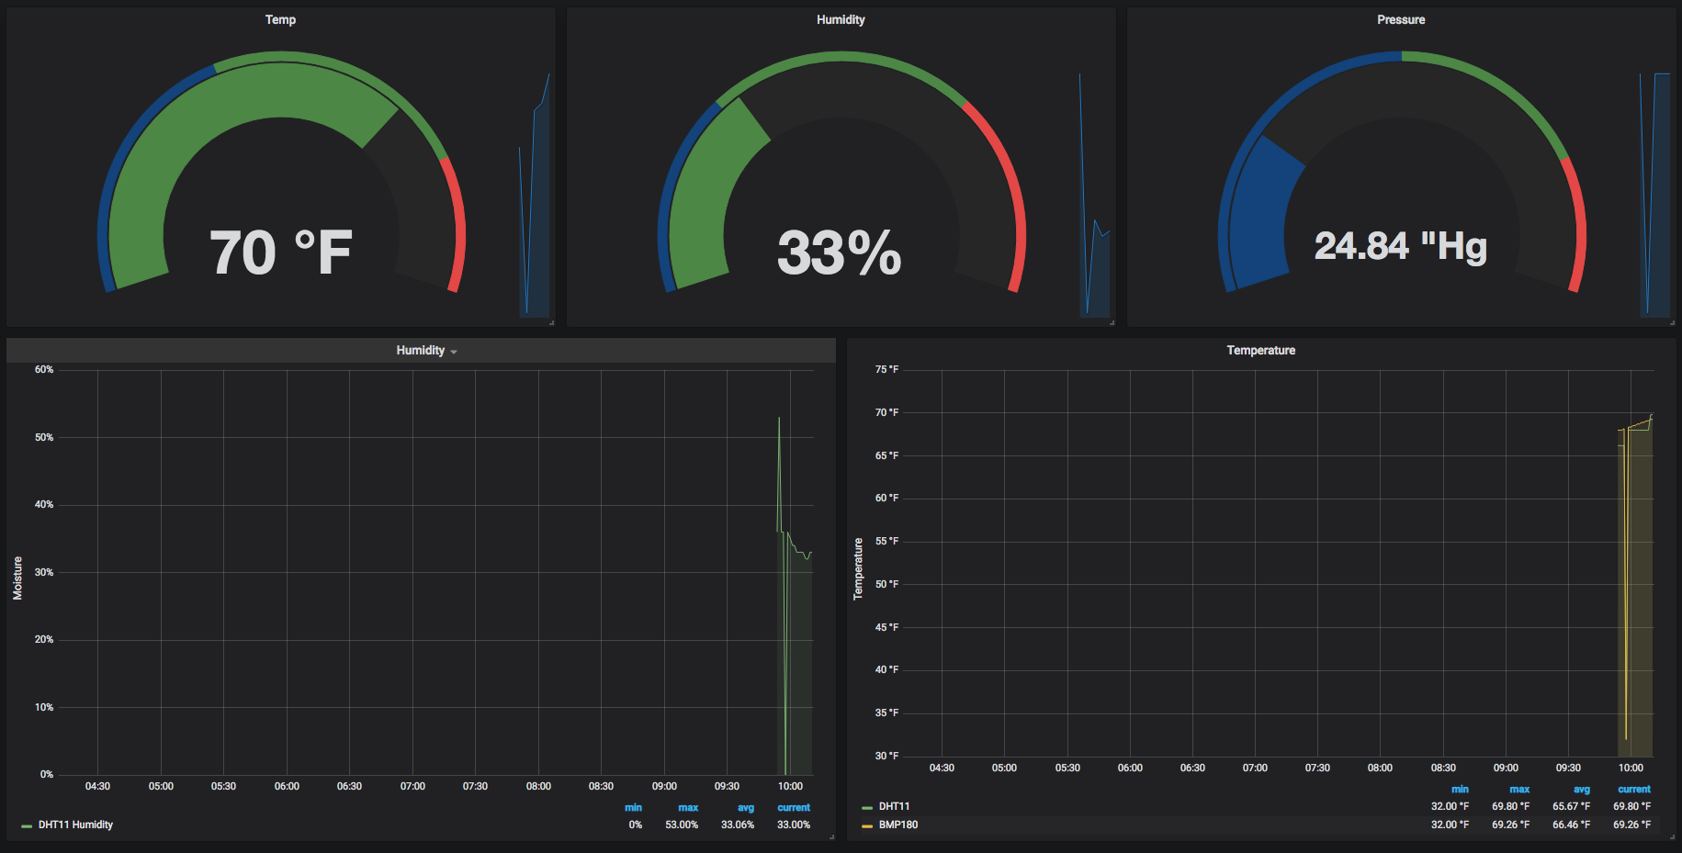
Task: Open the Pressure panel title menu
Action: (x=1401, y=19)
